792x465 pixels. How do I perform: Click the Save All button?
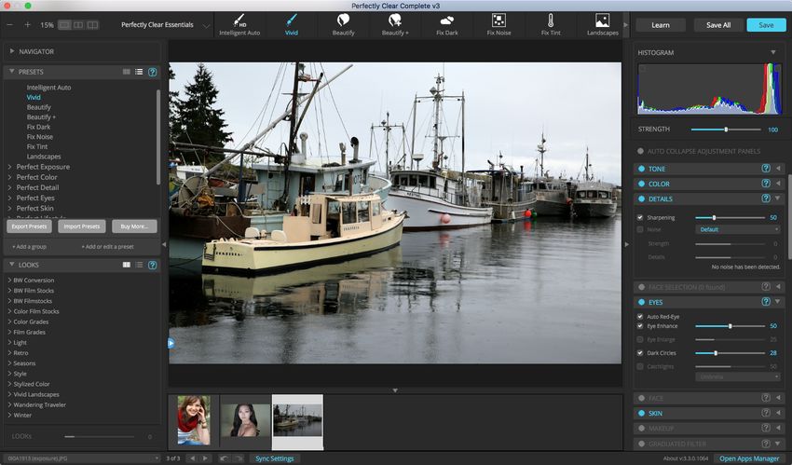(x=718, y=25)
